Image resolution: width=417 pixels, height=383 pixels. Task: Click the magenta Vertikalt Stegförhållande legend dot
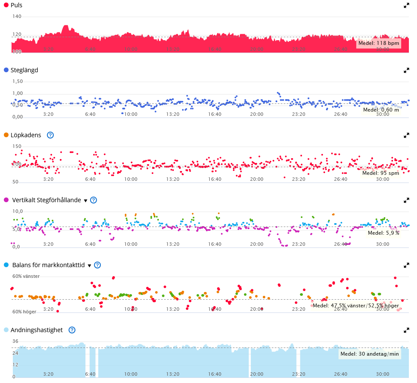pos(6,200)
